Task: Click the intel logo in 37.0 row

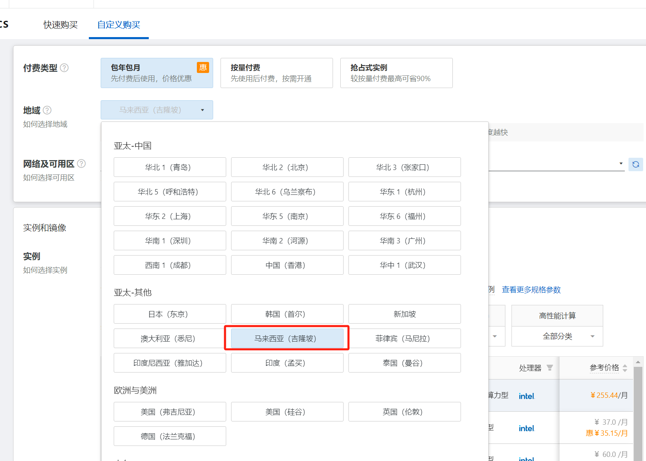Action: point(527,428)
